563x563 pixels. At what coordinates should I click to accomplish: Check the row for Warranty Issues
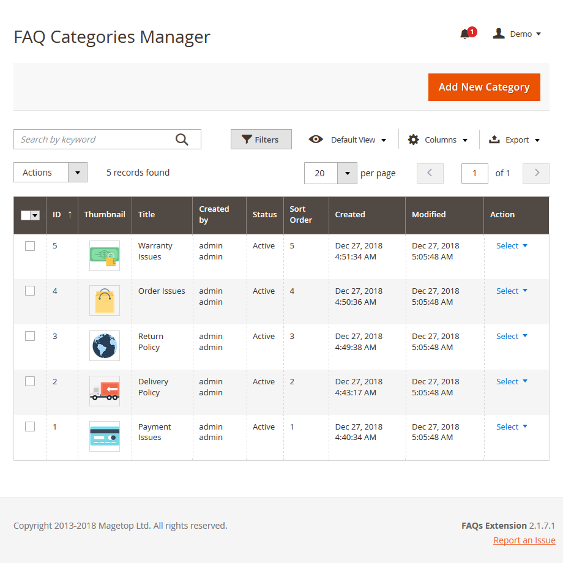tap(30, 245)
